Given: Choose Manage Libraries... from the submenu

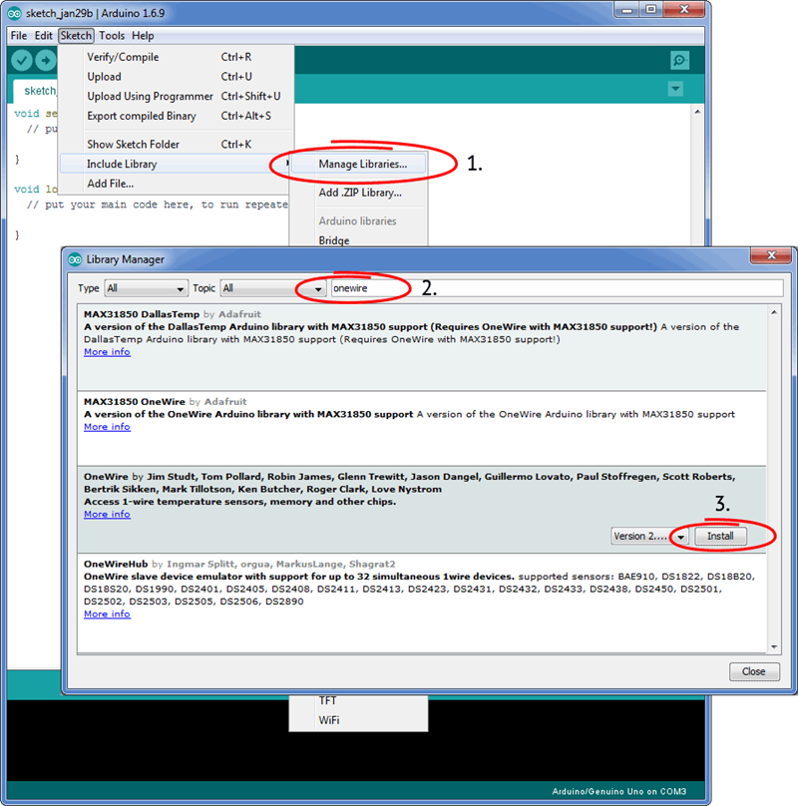Looking at the screenshot, I should [362, 164].
